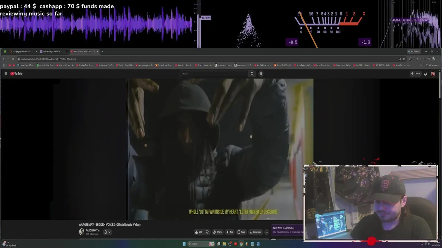Open the YouTube Create button
Viewport: 442px width, 248px height.
(x=415, y=74)
